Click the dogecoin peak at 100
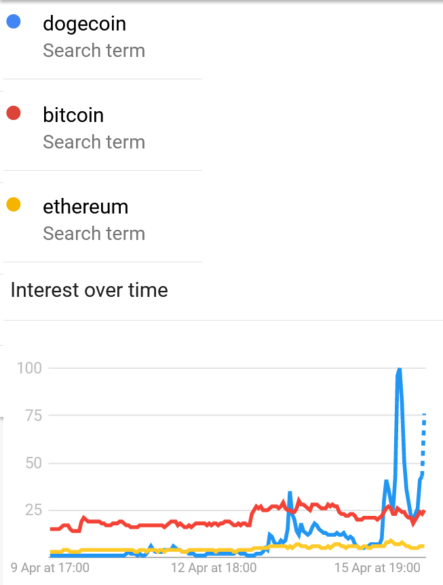The image size is (443, 585). click(399, 370)
